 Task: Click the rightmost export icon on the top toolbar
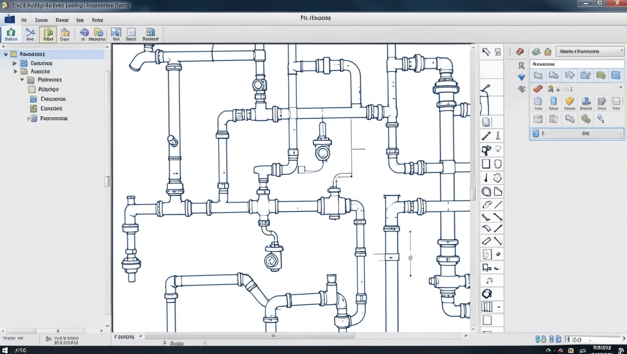150,34
